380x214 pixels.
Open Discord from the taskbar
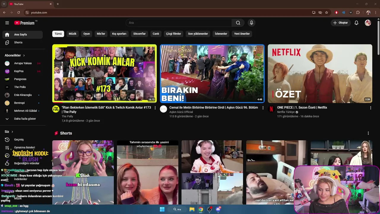218,209
